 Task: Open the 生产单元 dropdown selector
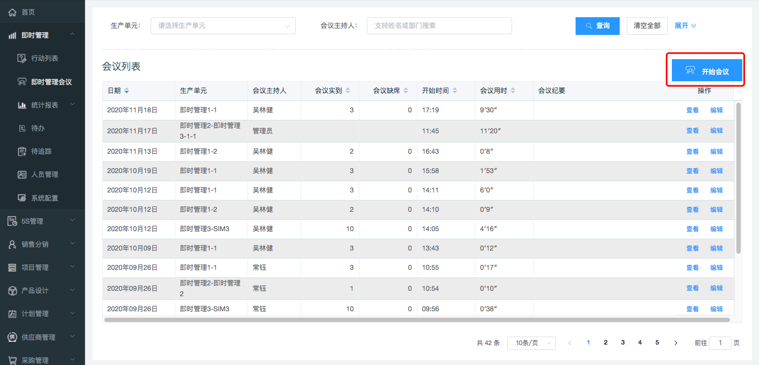[x=223, y=26]
